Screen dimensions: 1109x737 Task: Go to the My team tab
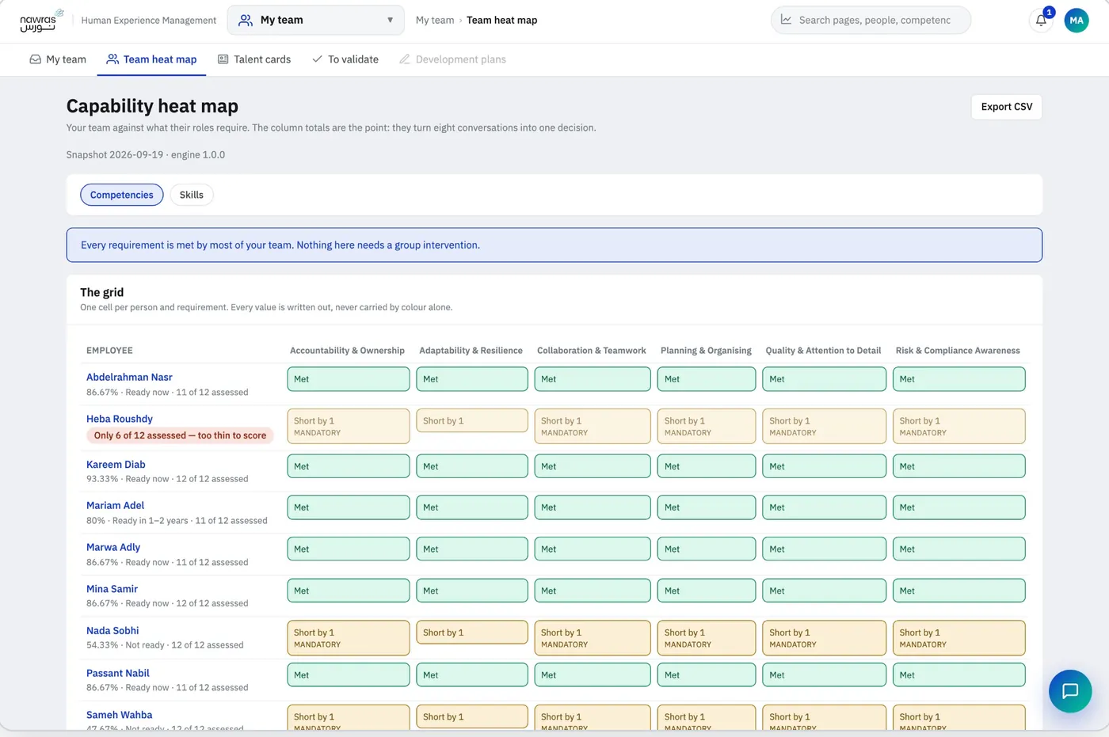[x=58, y=59]
